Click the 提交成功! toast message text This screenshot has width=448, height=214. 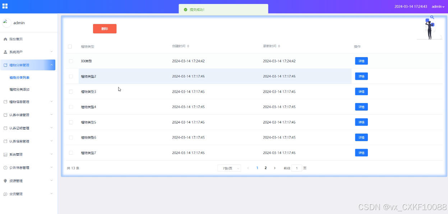[197, 10]
